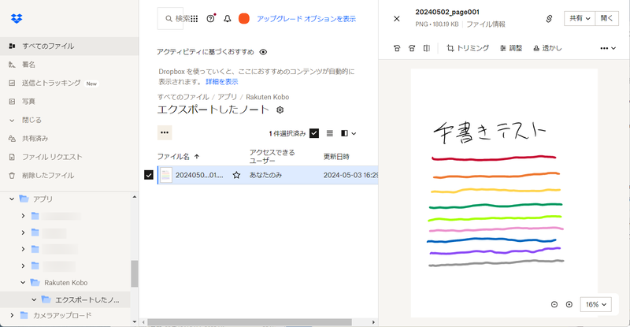
Task: Click the 詳細を表示 link
Action: [x=222, y=82]
